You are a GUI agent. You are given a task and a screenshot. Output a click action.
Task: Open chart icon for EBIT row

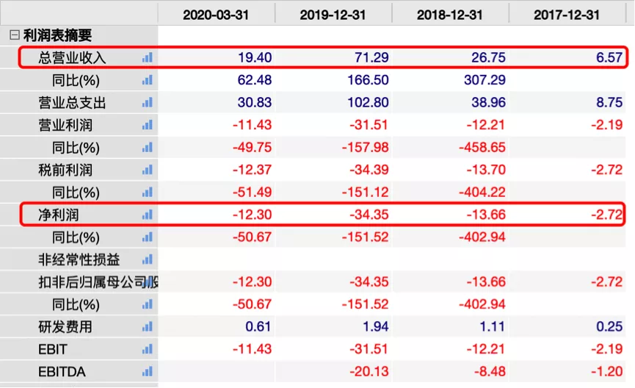148,348
